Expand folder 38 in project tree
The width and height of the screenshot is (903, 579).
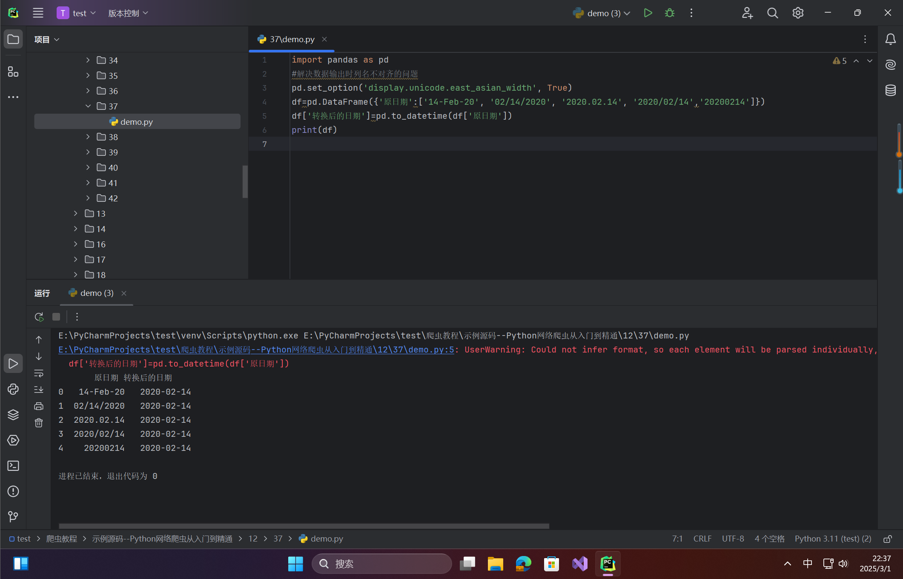coord(88,137)
